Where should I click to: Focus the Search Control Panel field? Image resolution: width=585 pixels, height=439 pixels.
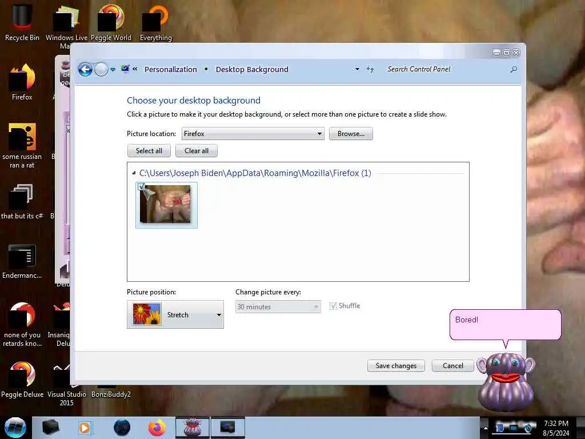[x=446, y=69]
